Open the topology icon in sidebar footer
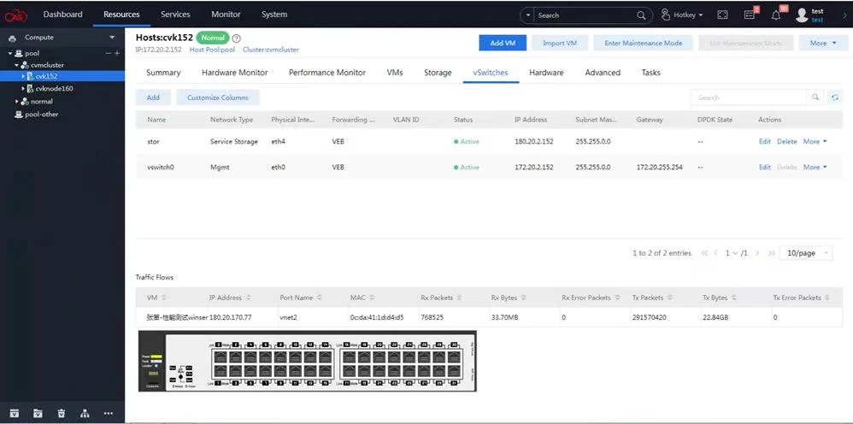 coord(85,413)
